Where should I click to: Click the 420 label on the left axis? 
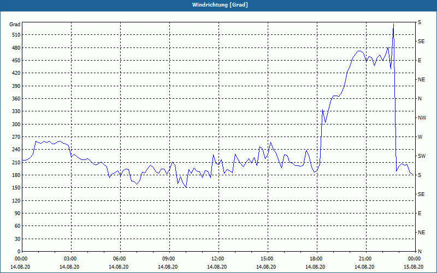click(16, 73)
